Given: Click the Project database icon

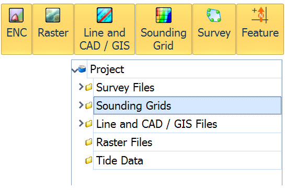Looking at the screenshot, I should [82, 69].
